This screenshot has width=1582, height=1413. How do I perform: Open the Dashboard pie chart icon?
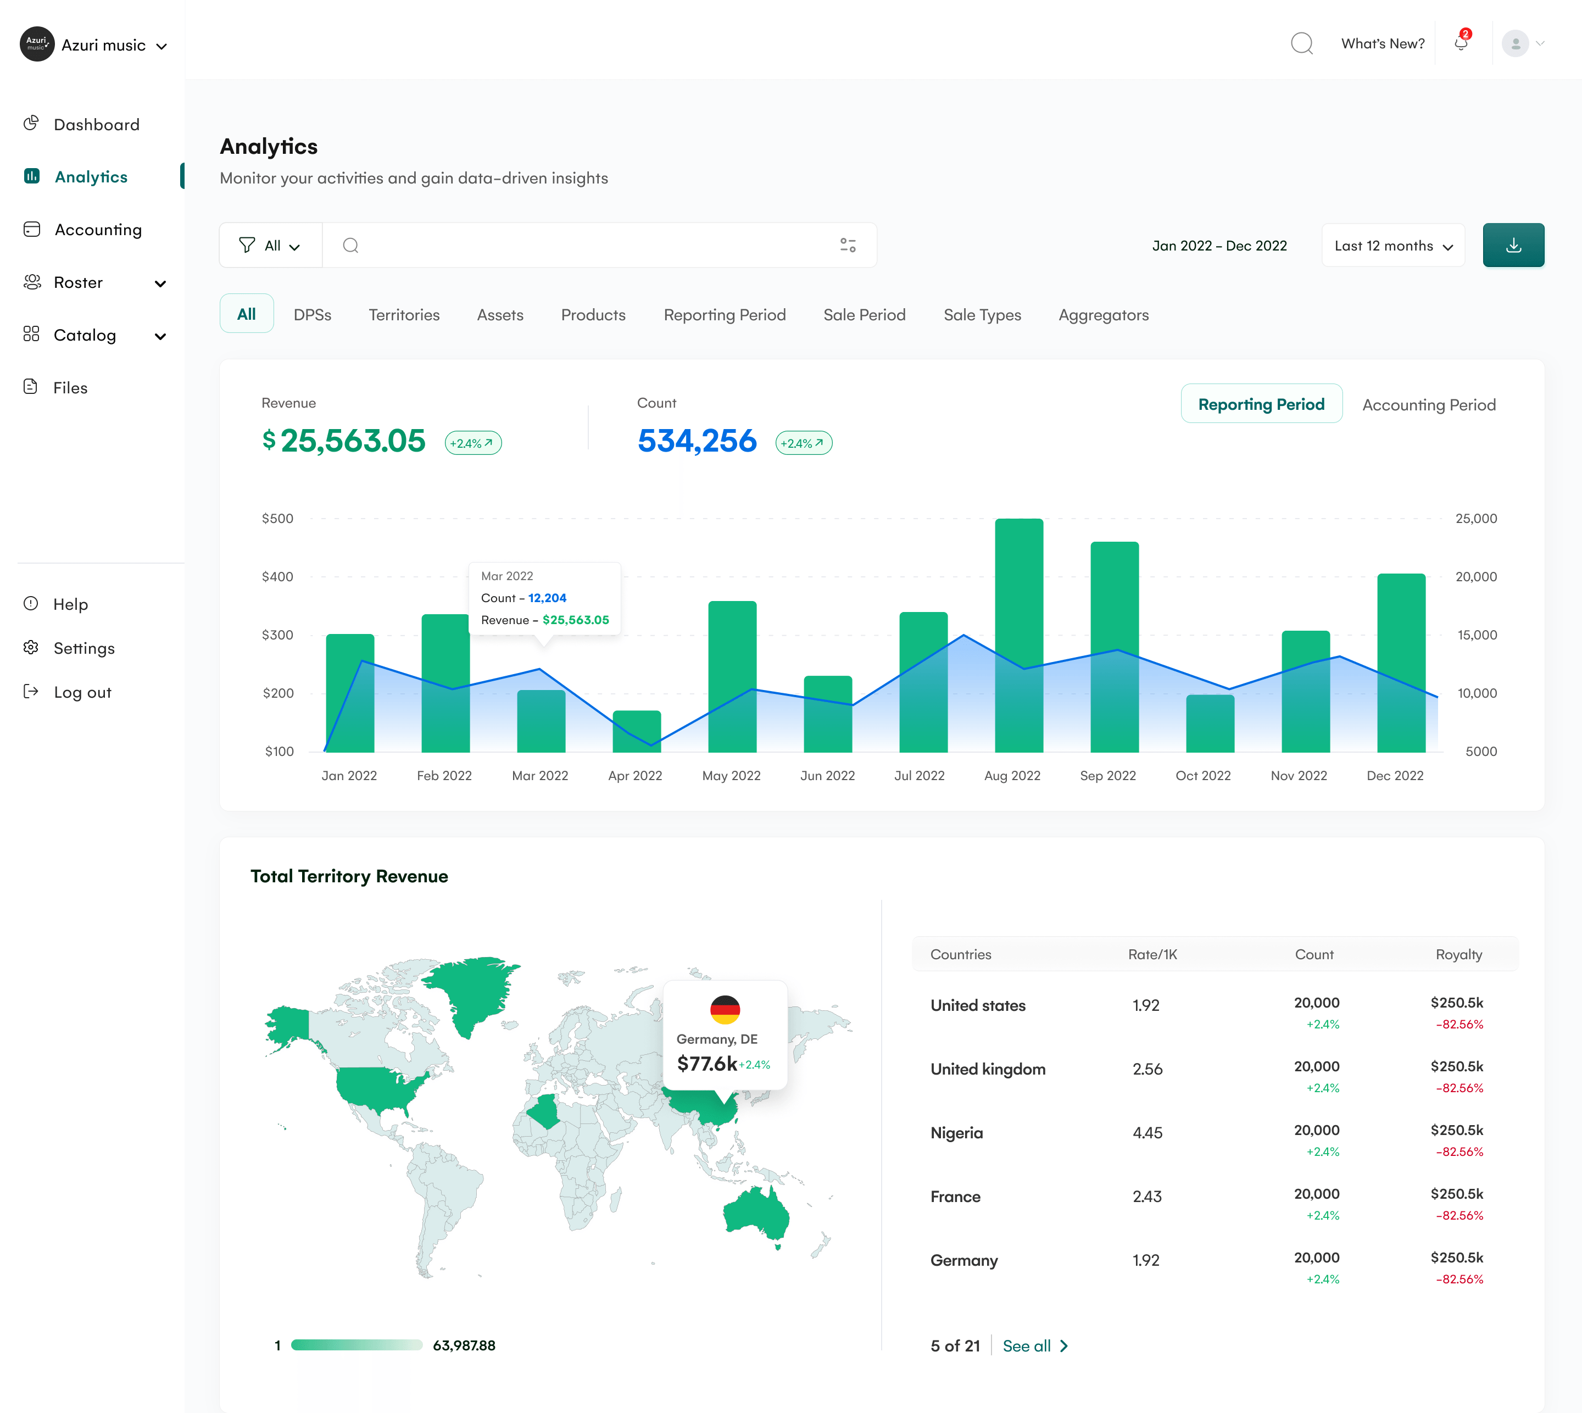pos(31,124)
